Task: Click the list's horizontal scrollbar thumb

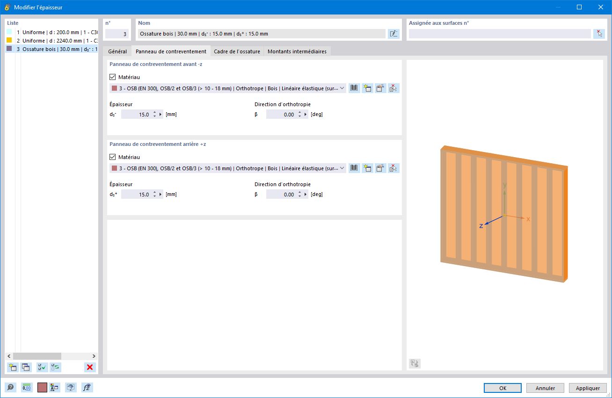Action: [37, 356]
